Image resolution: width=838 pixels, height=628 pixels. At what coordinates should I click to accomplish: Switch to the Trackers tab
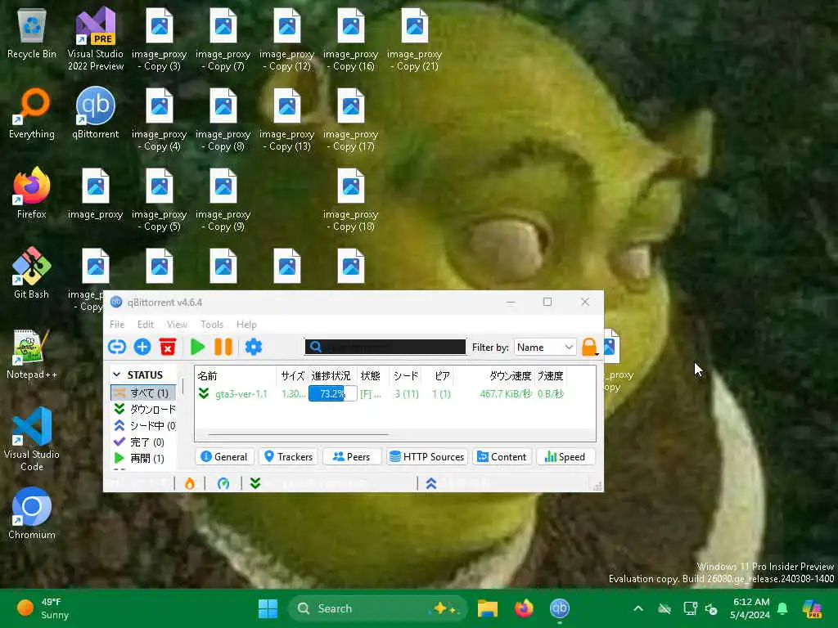pyautogui.click(x=289, y=457)
